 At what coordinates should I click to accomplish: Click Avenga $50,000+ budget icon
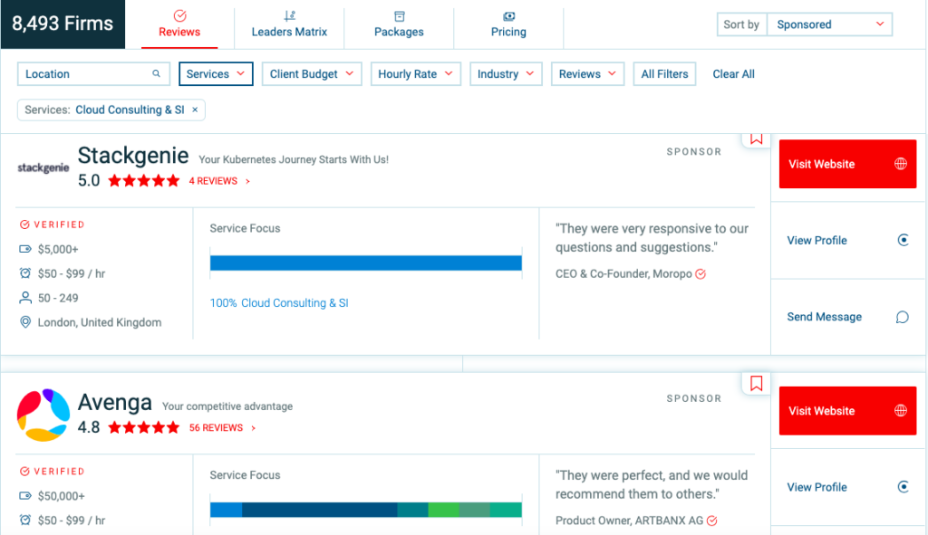[24, 495]
